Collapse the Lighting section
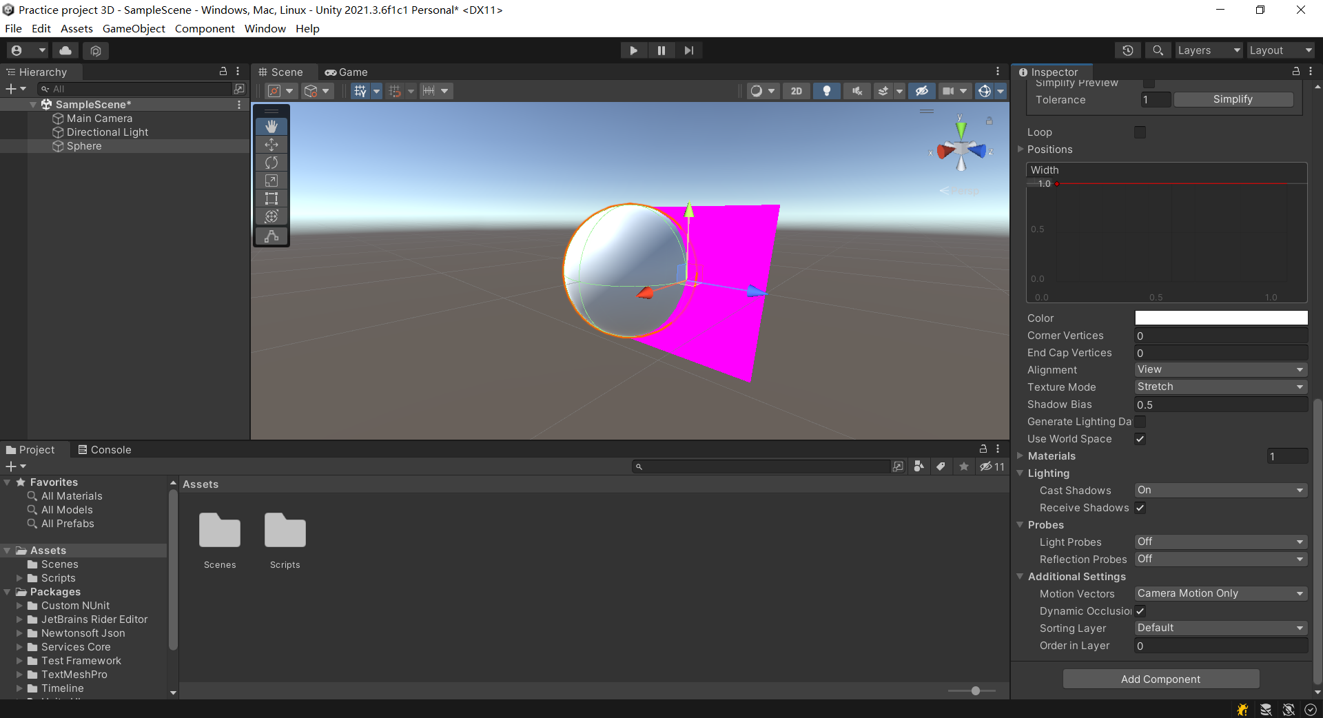This screenshot has height=718, width=1323. point(1021,473)
